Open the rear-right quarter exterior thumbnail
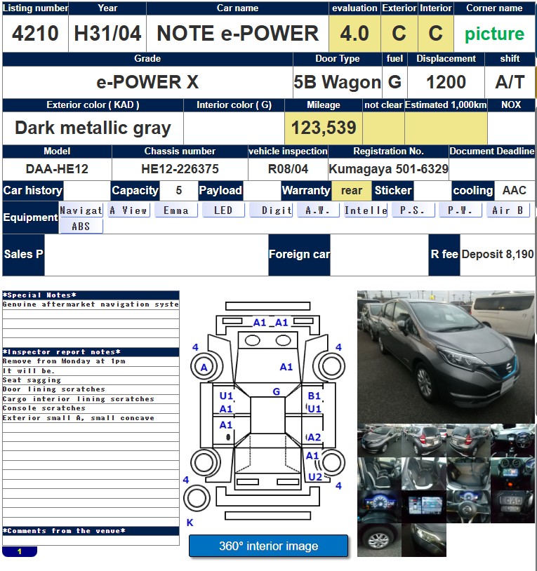Viewport: 537px width, 571px height. point(468,441)
